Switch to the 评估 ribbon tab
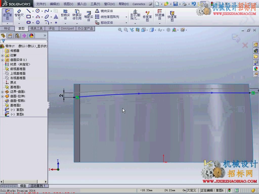Screen dimensions: 259x194 [x=52, y=29]
